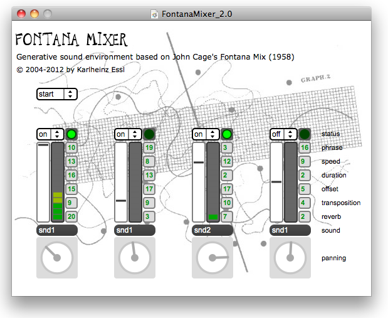Toggle channel 3 green status LED
388x318 pixels.
227,134
